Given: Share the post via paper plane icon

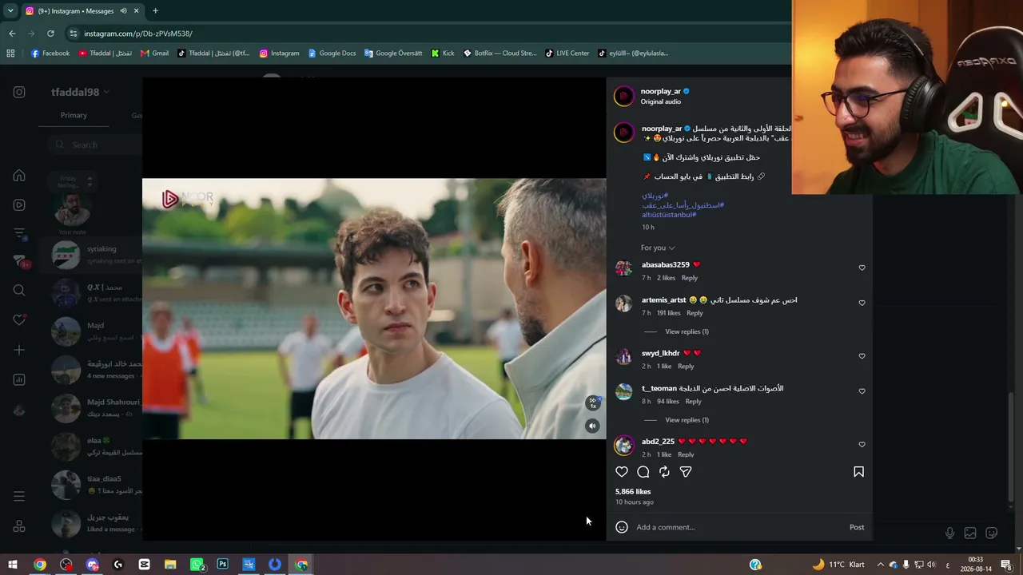Looking at the screenshot, I should pyautogui.click(x=686, y=472).
